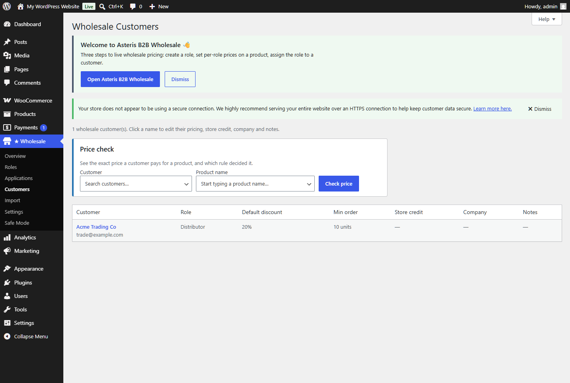Click the Payments notification badge 1
The width and height of the screenshot is (570, 383).
pos(44,128)
